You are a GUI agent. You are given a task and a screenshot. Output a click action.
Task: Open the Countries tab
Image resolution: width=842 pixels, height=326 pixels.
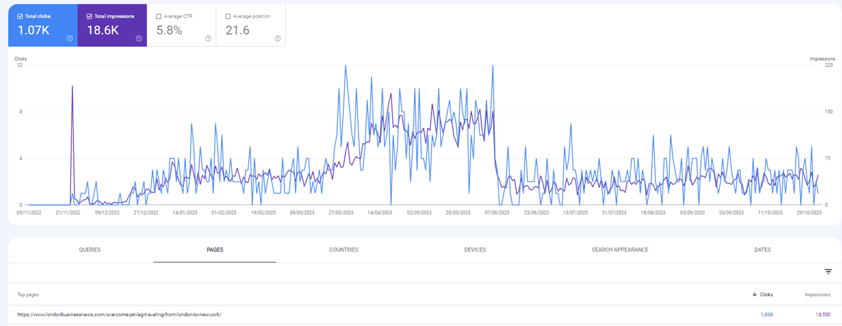click(343, 250)
